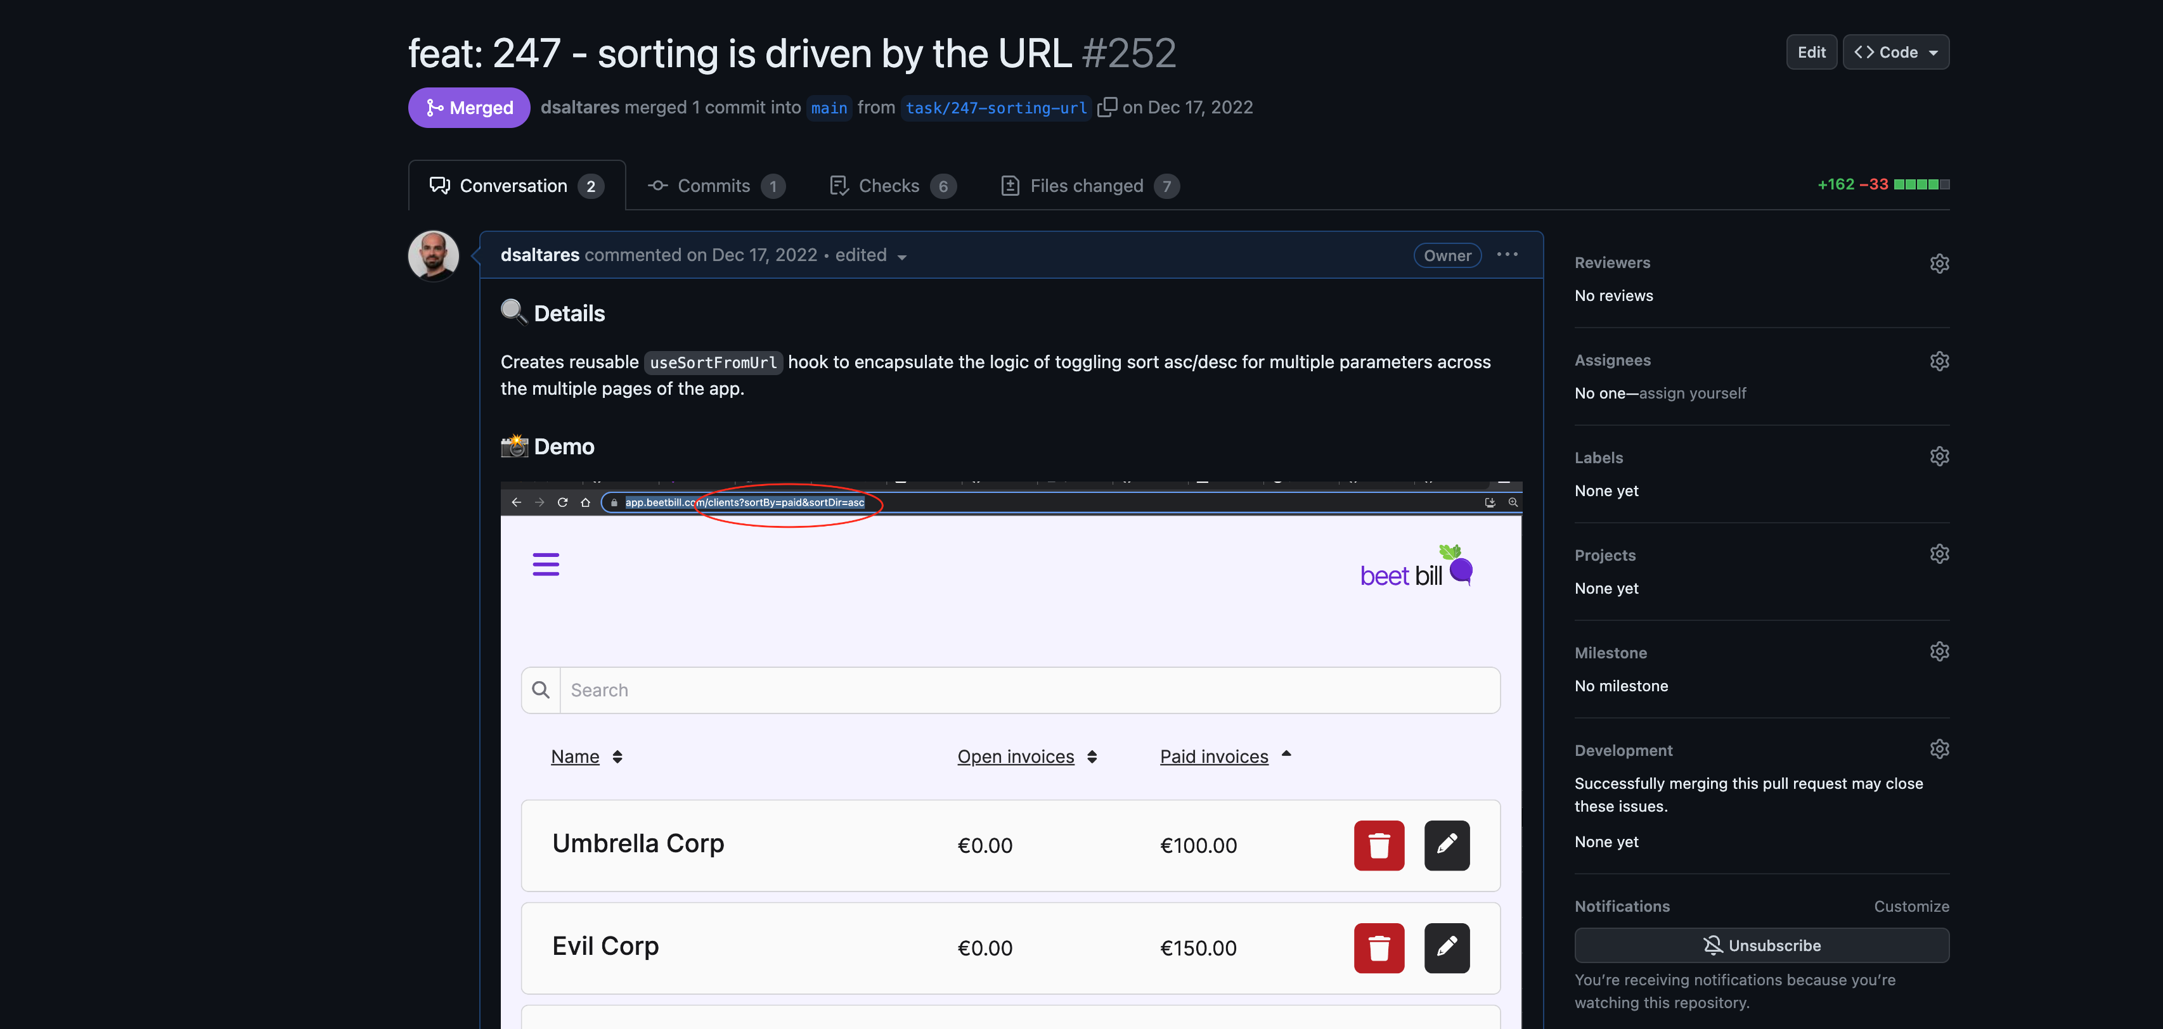Open the Code dropdown button

point(1896,52)
